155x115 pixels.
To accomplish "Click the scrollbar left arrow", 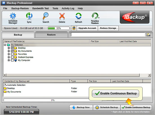I will coord(5,75).
